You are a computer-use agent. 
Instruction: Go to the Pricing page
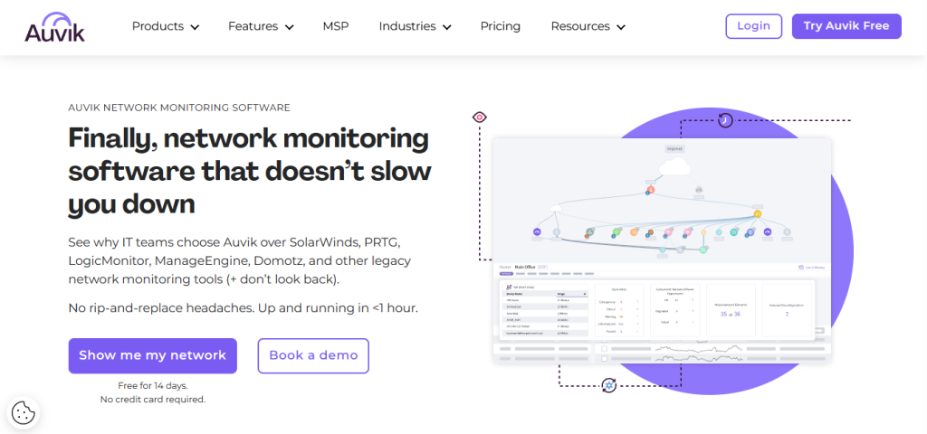(500, 26)
